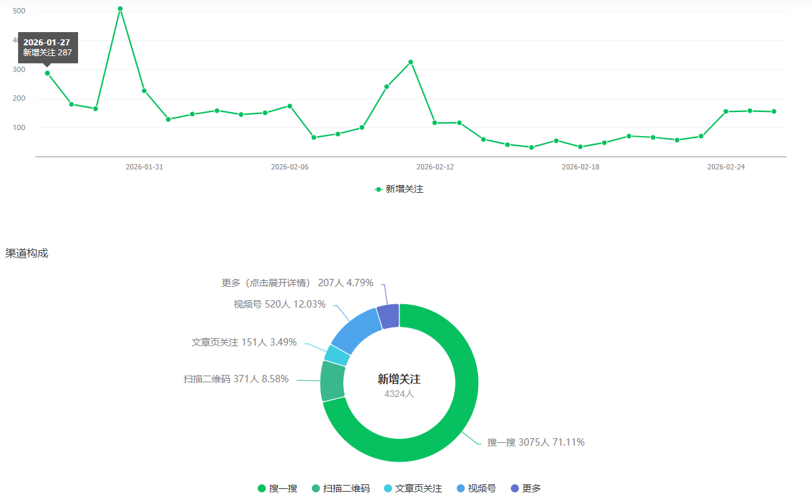Image resolution: width=812 pixels, height=497 pixels.
Task: Hide 扫描二维码 series via bottom legend
Action: [341, 488]
